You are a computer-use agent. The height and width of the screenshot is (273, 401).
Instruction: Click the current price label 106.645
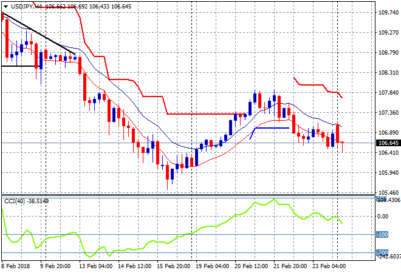click(x=388, y=143)
